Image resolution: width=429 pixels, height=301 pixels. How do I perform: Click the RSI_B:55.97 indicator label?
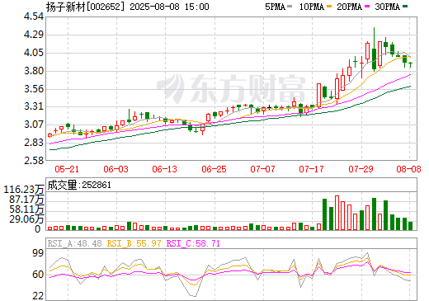coord(134,243)
